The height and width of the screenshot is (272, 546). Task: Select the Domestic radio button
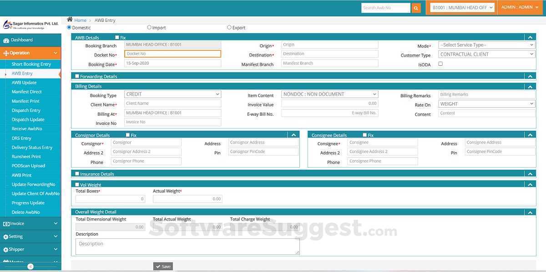click(69, 27)
